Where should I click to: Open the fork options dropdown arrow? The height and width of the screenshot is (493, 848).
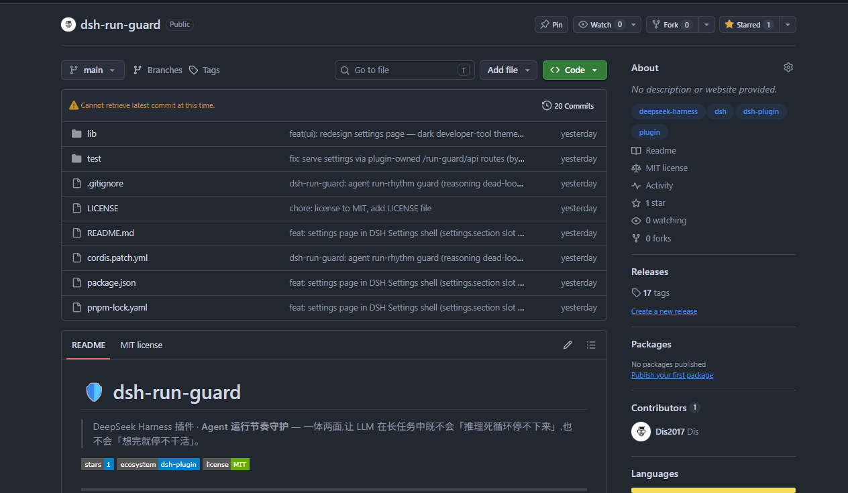(x=706, y=25)
